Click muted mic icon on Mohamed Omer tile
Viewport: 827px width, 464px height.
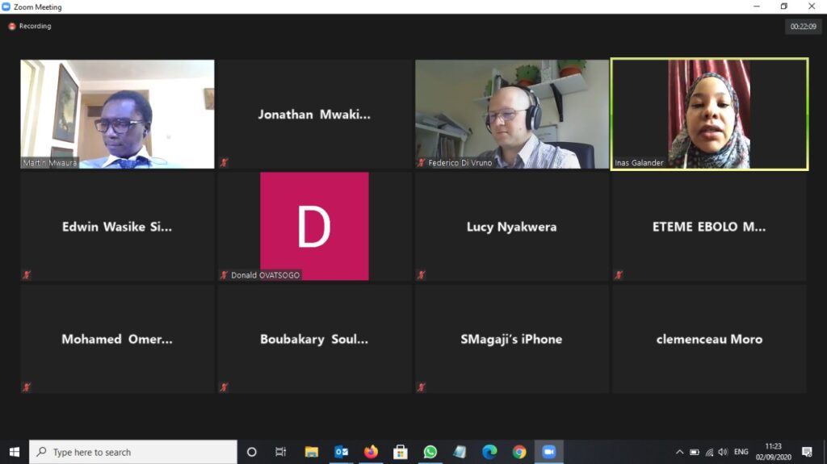coord(27,387)
